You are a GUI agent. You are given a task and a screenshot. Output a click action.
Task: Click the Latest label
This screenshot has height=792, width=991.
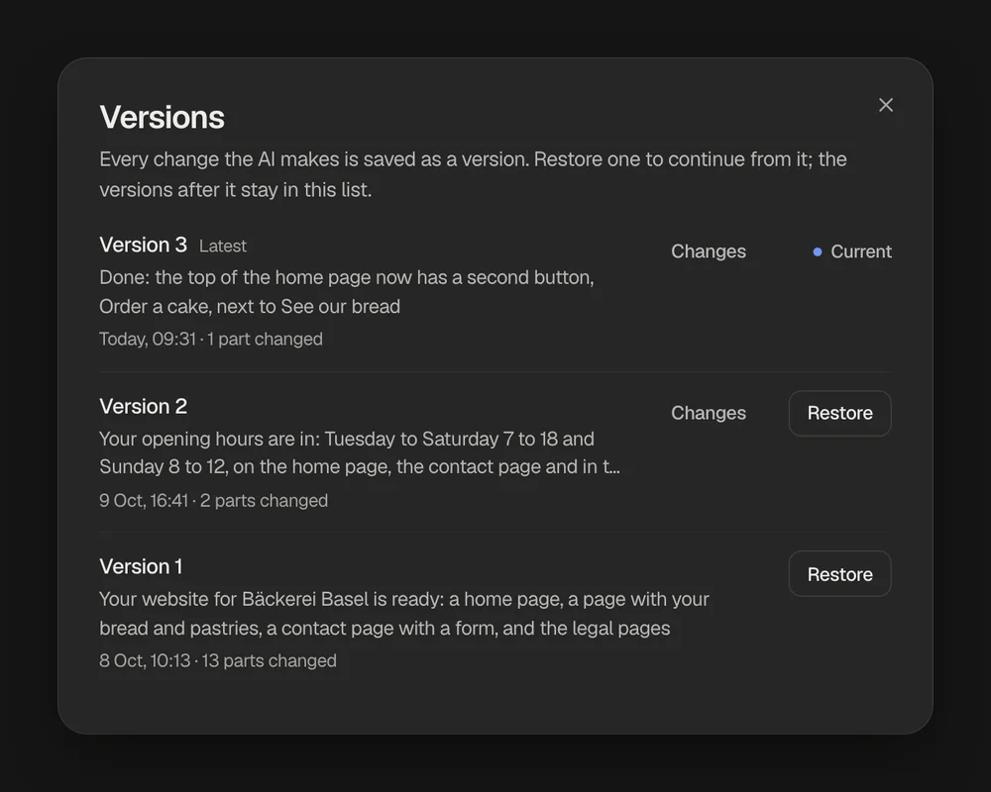[x=222, y=247]
